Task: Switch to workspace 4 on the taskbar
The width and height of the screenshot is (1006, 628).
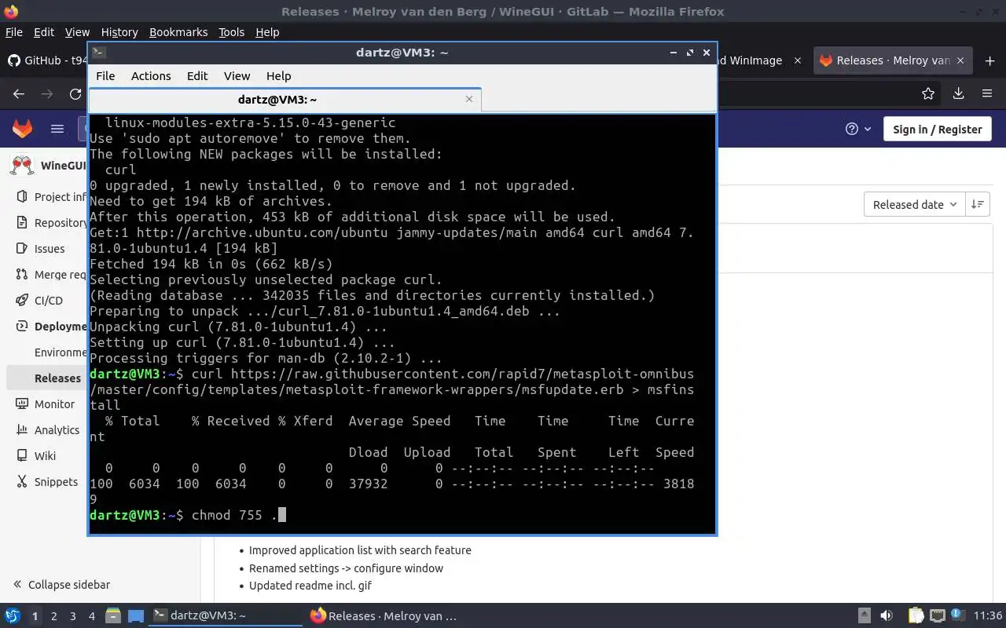Action: [92, 616]
